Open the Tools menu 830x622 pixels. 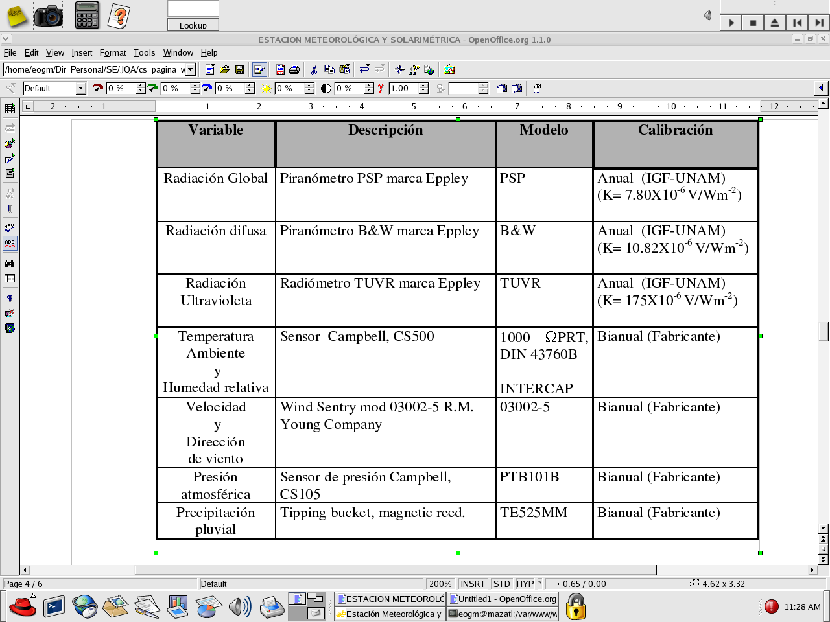point(144,53)
